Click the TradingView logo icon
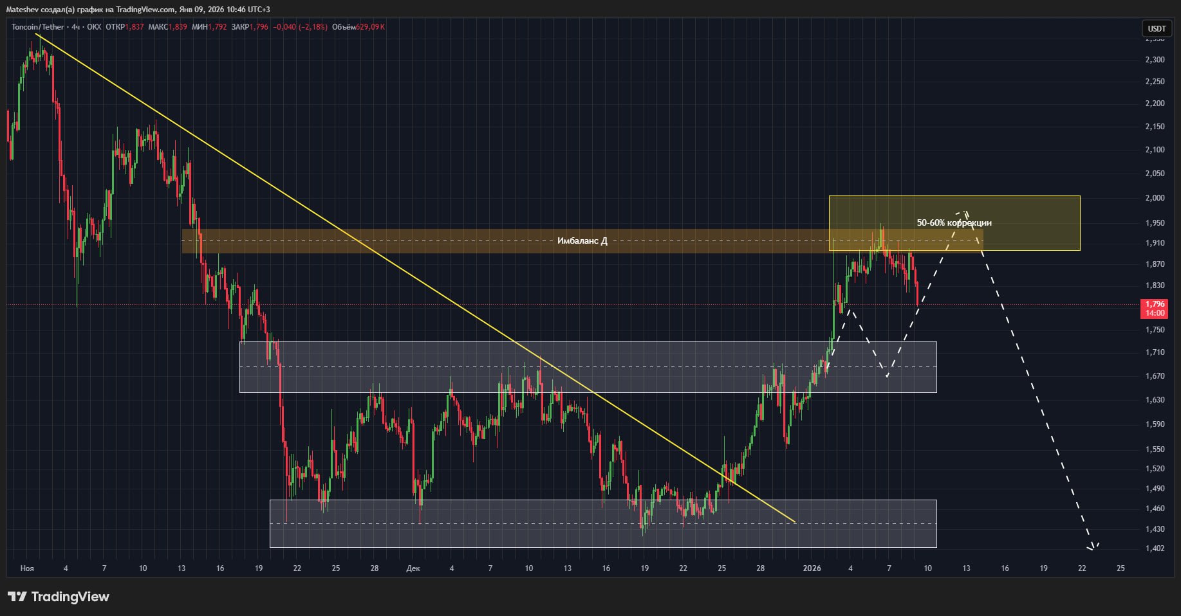Image resolution: width=1181 pixels, height=616 pixels. tap(17, 597)
